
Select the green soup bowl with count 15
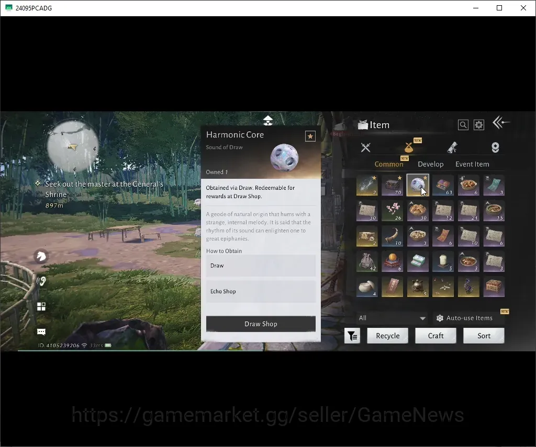coord(494,211)
